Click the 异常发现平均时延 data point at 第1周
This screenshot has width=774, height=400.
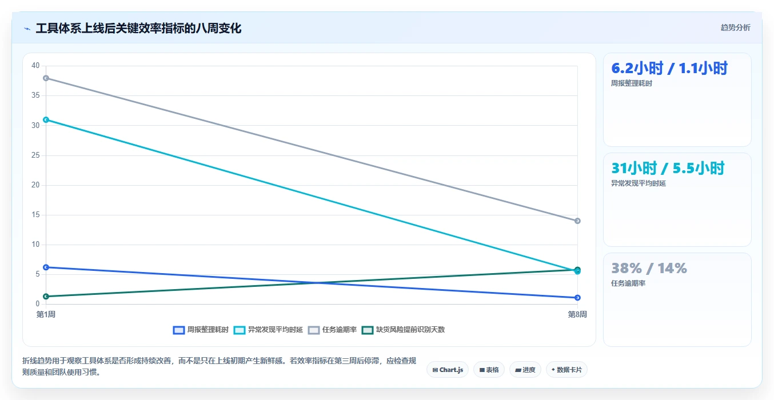click(46, 119)
